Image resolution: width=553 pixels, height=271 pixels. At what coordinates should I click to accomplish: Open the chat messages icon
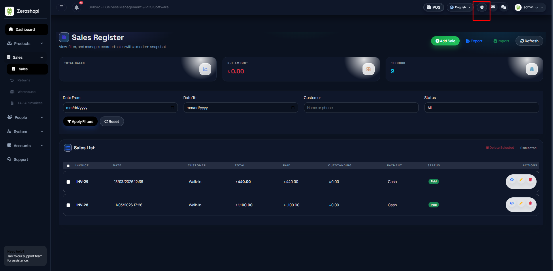(x=504, y=7)
